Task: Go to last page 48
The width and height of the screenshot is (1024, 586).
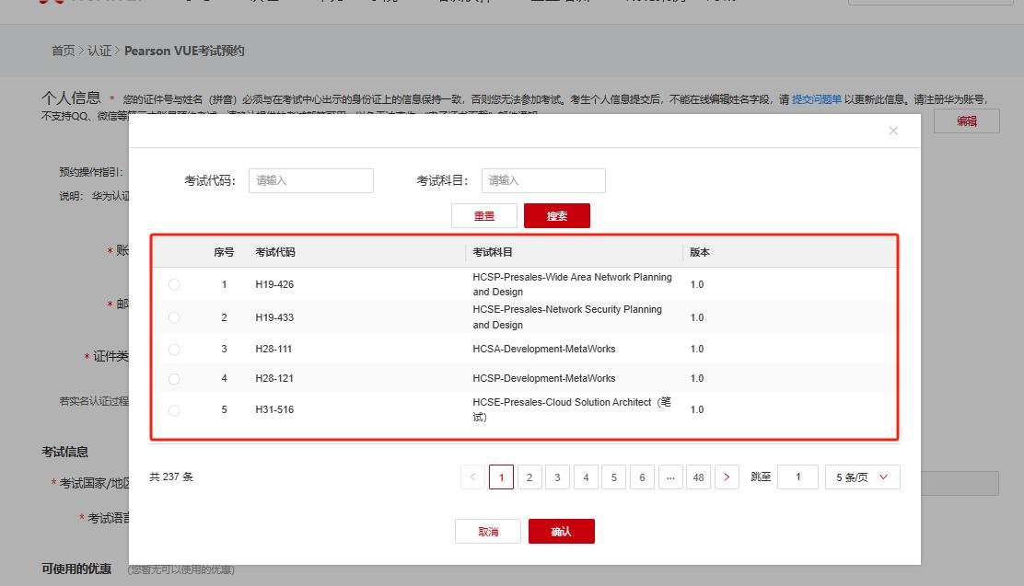Action: point(699,477)
